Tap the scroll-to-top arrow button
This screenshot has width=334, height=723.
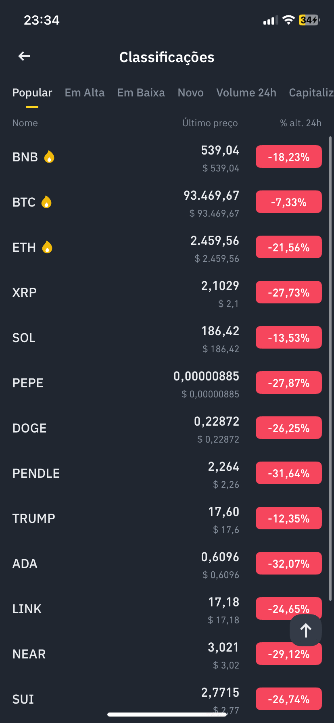coord(306,630)
